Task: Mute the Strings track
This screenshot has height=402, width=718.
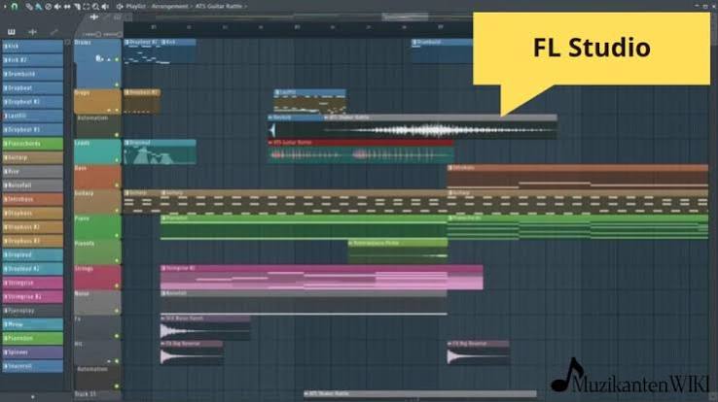Action: tap(117, 285)
